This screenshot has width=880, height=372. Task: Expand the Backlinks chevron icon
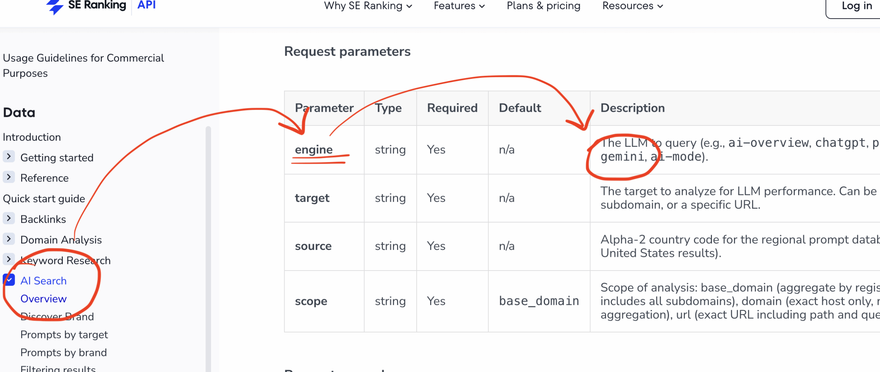click(x=9, y=219)
